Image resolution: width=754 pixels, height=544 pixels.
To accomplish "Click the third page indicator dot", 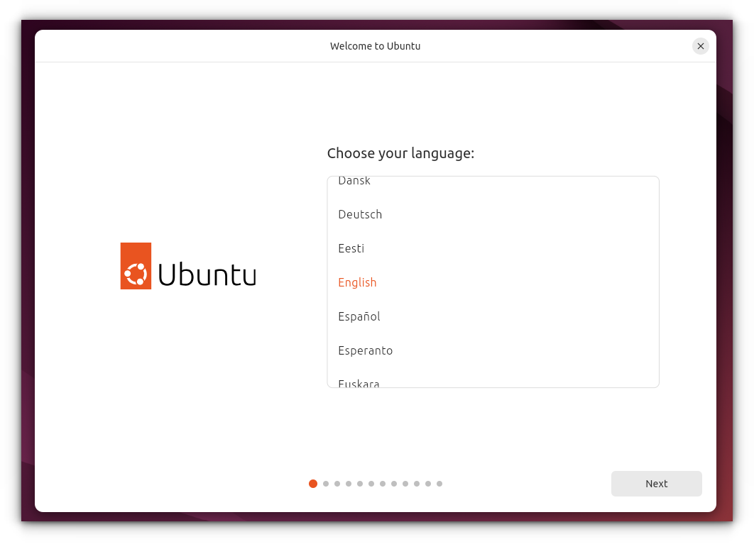I will (x=337, y=483).
